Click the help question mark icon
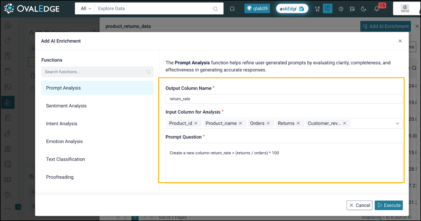 pyautogui.click(x=341, y=9)
